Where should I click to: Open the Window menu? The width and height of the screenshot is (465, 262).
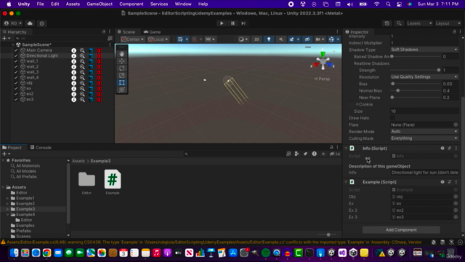(x=183, y=4)
